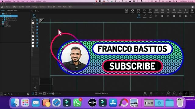Toggle visibility of white circle layer

tap(37, 43)
